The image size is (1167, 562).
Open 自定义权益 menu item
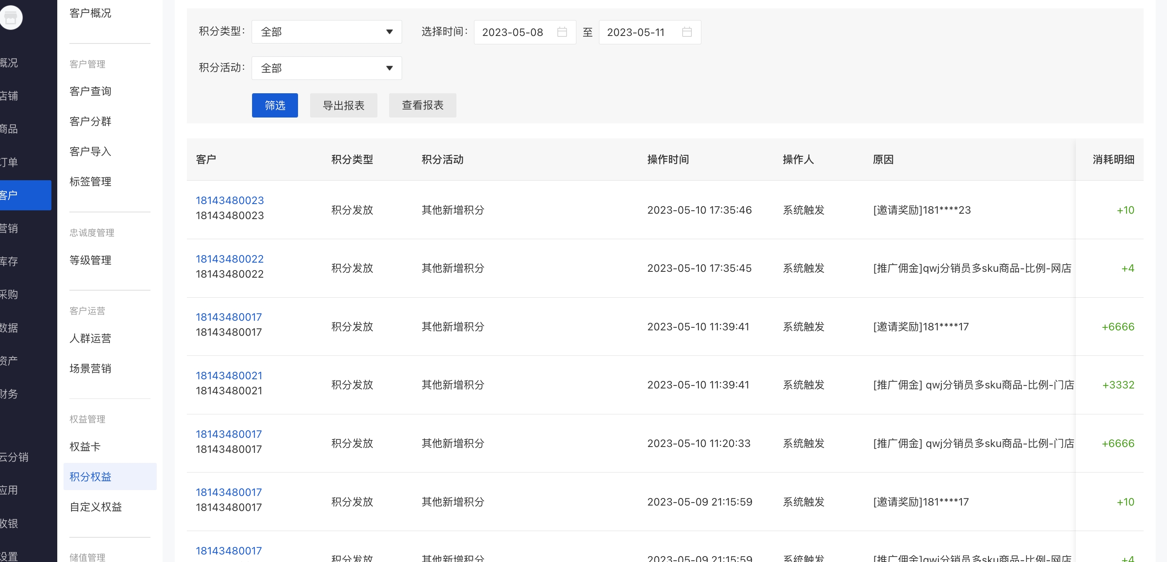(96, 507)
